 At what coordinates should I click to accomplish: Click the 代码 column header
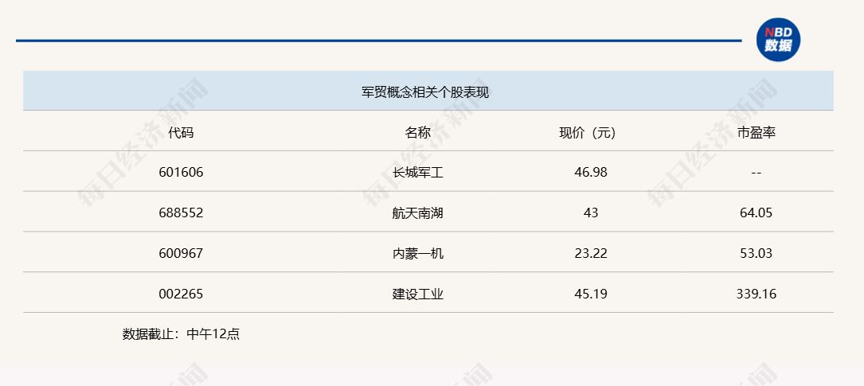[x=181, y=132]
